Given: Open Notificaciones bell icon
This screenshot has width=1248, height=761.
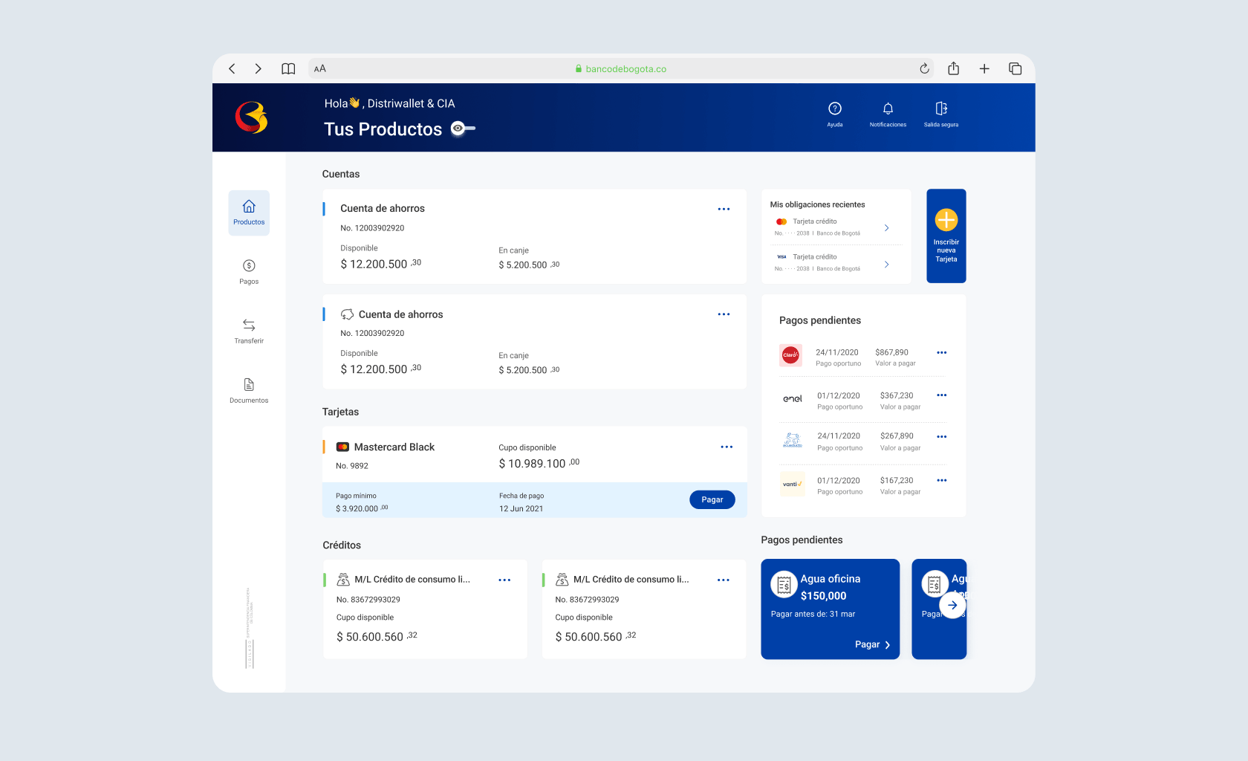Looking at the screenshot, I should 888,109.
